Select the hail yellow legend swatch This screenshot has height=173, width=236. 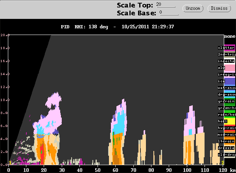point(230,121)
